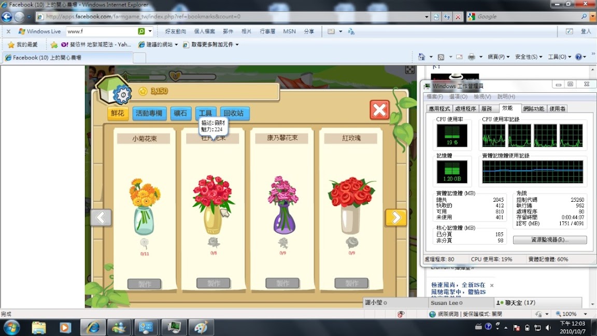597x336 pixels.
Task: Open the 安全性(S) Safety menu
Action: (x=529, y=57)
